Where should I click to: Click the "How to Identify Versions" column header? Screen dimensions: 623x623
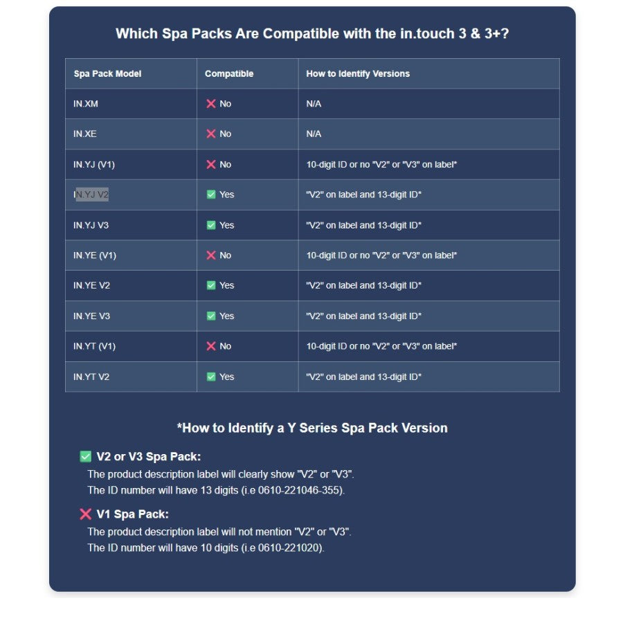tap(358, 74)
